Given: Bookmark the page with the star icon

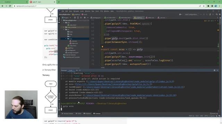Looking at the screenshot, I should coord(204,6).
